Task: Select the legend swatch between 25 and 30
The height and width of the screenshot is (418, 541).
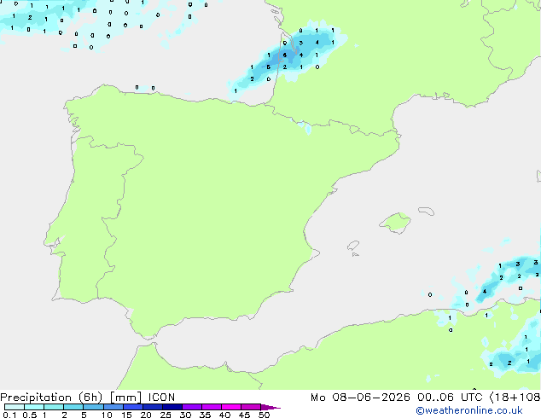Action: click(172, 407)
